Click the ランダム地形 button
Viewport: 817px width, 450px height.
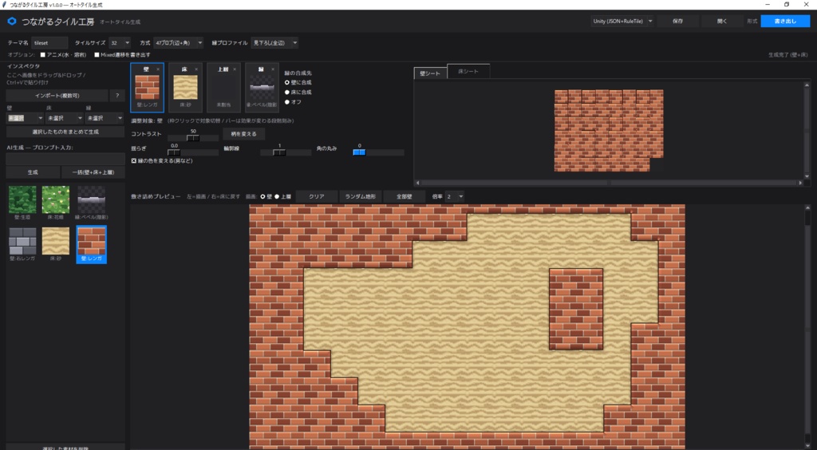pyautogui.click(x=360, y=196)
